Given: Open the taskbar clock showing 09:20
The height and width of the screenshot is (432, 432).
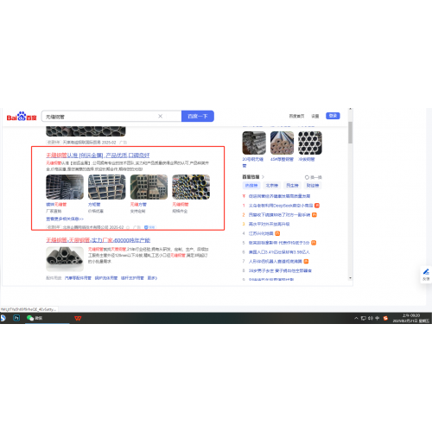Looking at the screenshot, I should [411, 318].
